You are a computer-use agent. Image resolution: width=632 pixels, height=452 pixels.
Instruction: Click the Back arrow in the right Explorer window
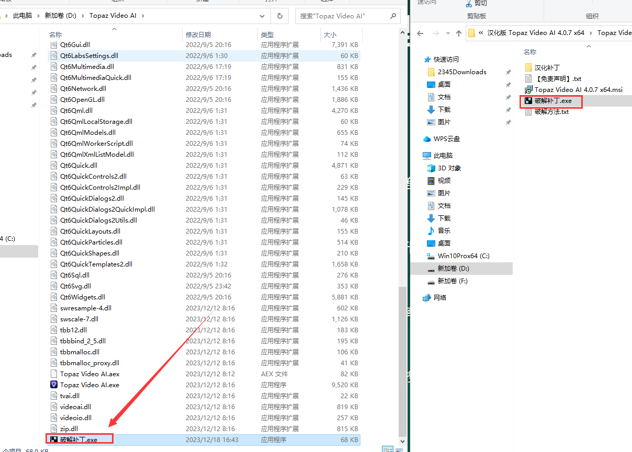coord(420,33)
